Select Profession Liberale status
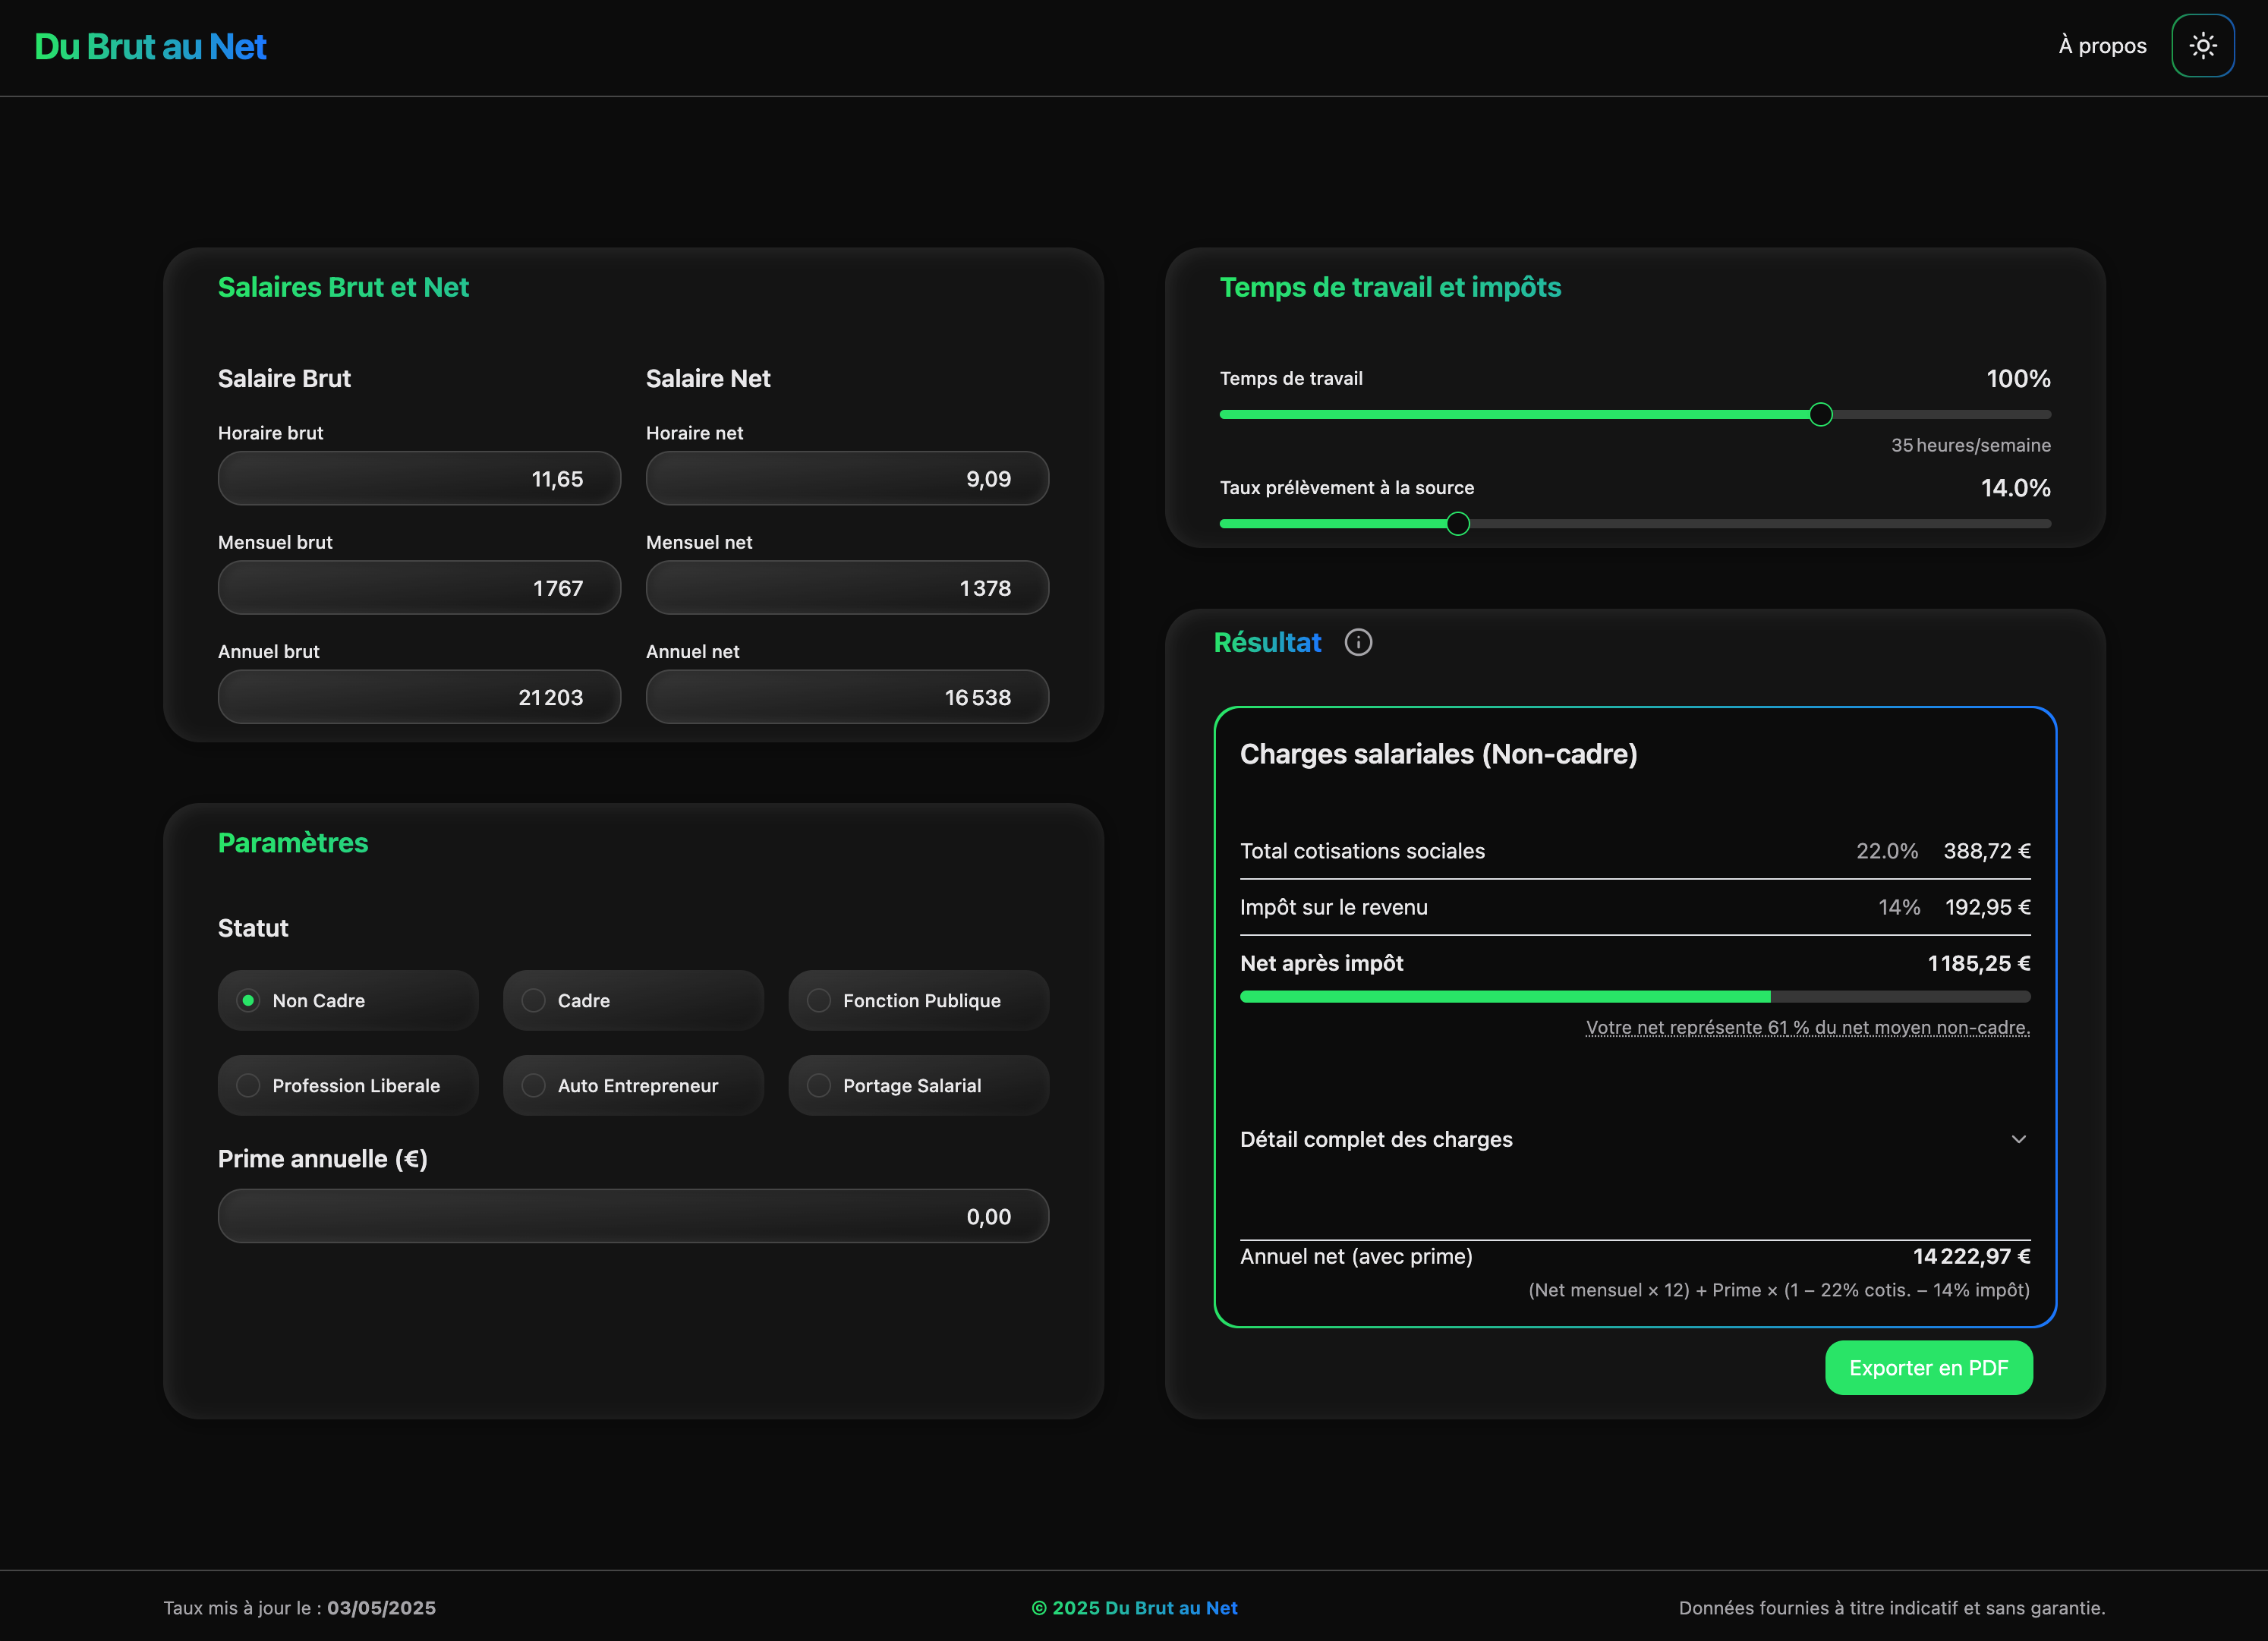2268x1641 pixels. [x=348, y=1085]
